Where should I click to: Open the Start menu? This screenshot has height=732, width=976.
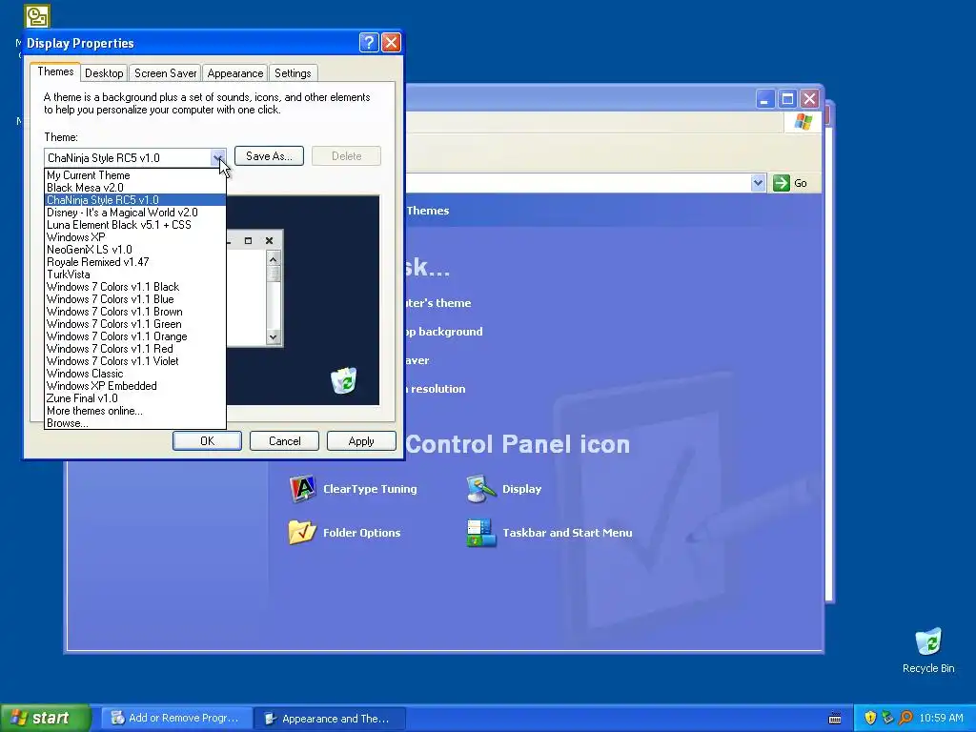coord(45,718)
